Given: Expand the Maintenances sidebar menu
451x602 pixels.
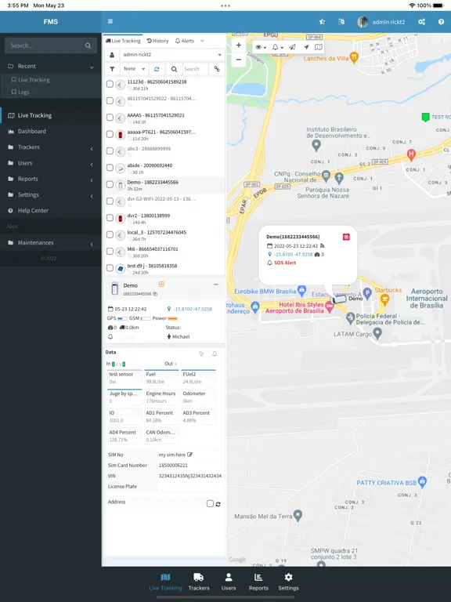Looking at the screenshot, I should 51,243.
